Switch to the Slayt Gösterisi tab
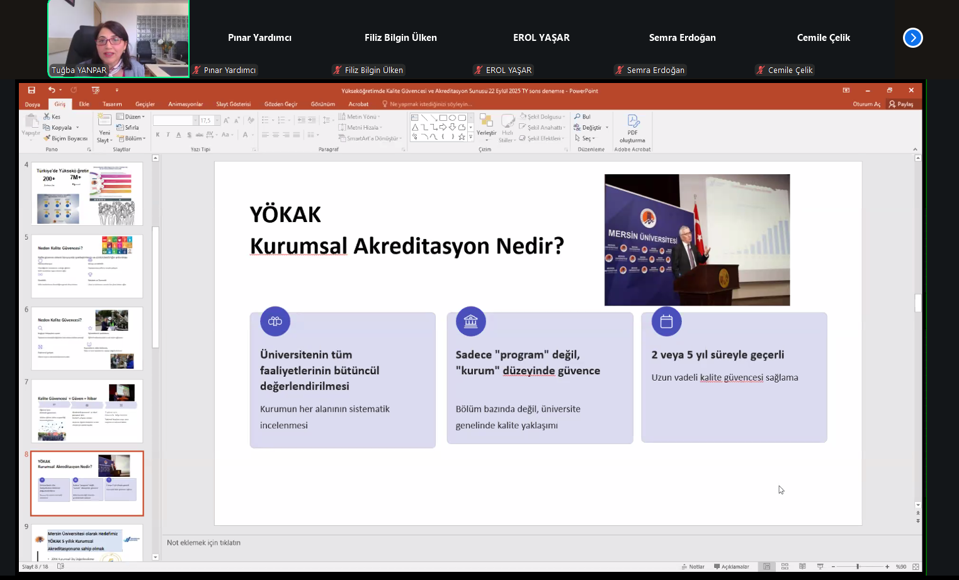This screenshot has height=580, width=959. 233,104
